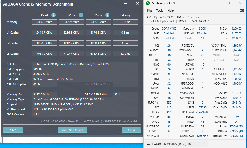Click the VSOC (SMU) value 1,2889V

point(236,45)
